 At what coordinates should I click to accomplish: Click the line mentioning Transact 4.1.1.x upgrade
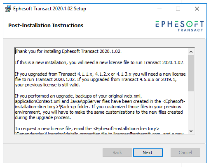[100, 74]
